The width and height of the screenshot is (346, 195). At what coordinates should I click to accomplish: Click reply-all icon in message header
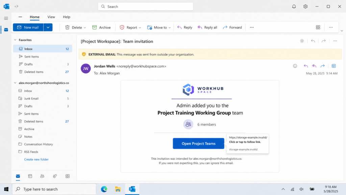click(314, 66)
